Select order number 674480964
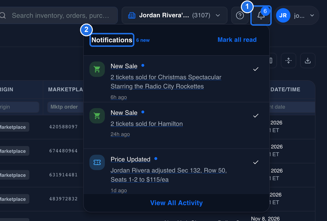Viewport: 327px width, 221px height. click(63, 151)
